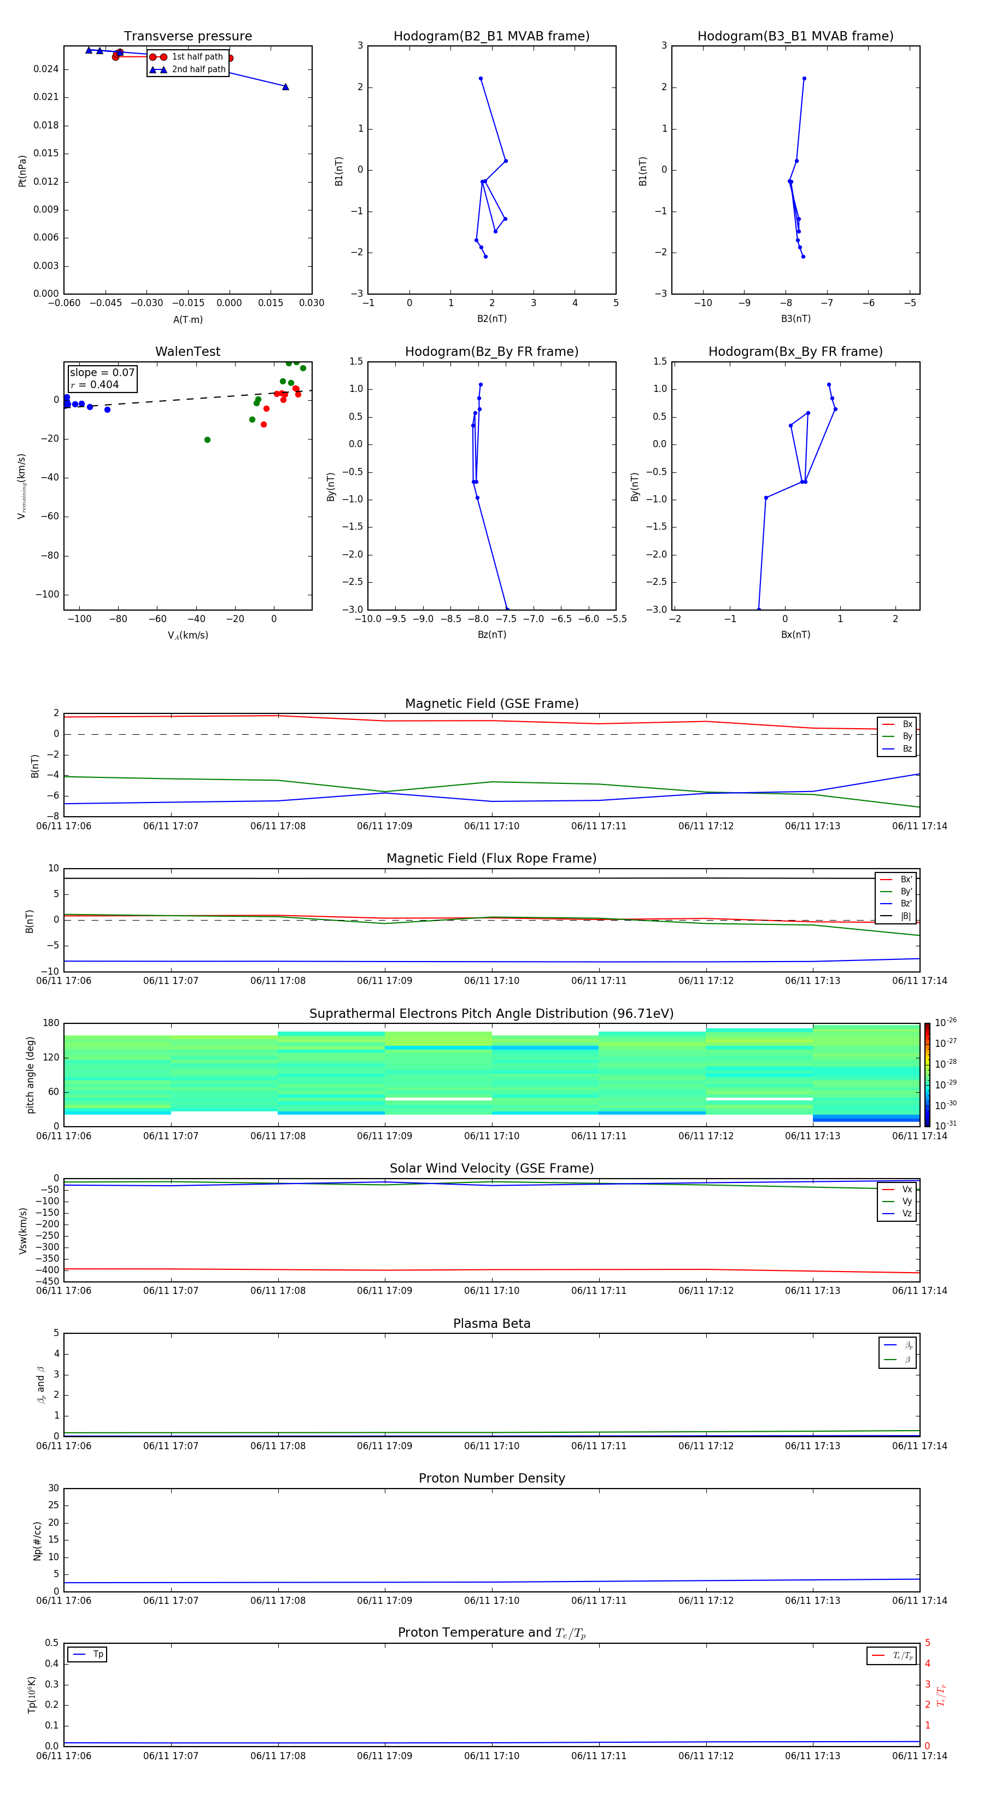The width and height of the screenshot is (984, 1804).
Task: Select the "r = 0.404" annotation
Action: click(x=95, y=384)
